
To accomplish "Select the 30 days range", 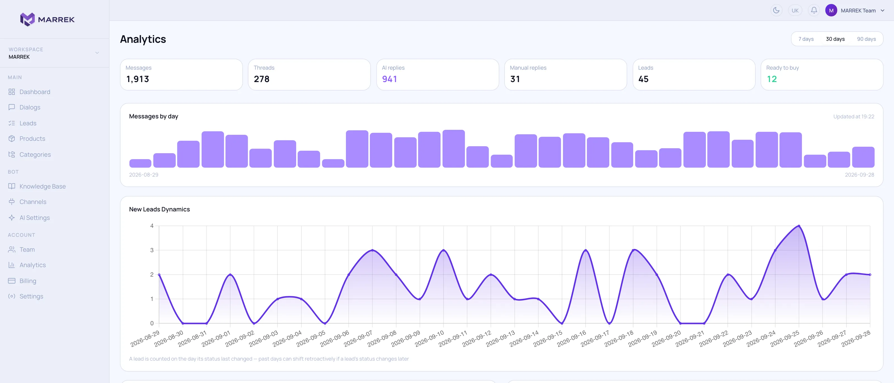I will [835, 39].
